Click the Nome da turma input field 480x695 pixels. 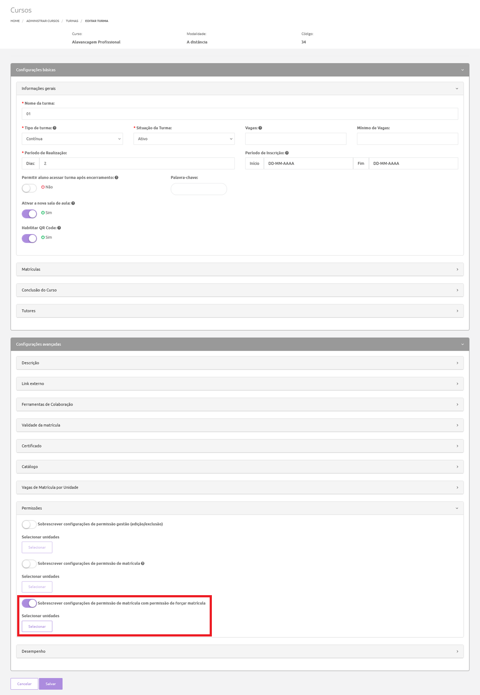pos(240,114)
